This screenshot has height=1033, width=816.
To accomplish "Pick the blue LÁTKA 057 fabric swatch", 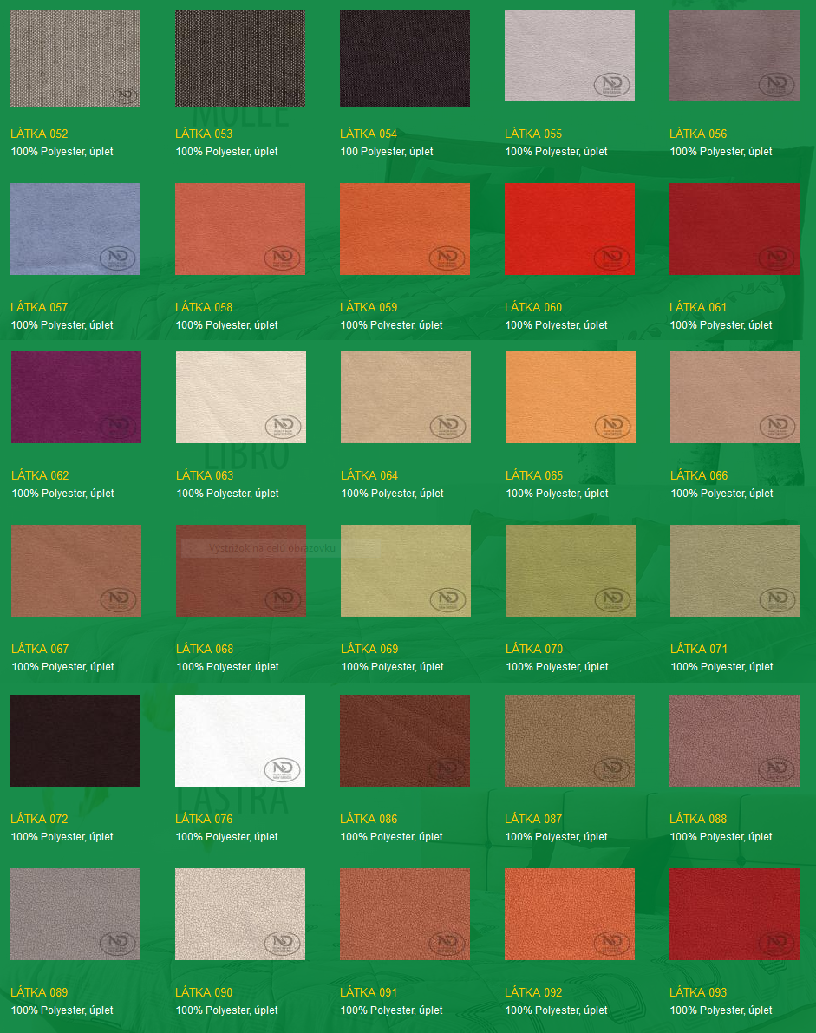I will [75, 229].
